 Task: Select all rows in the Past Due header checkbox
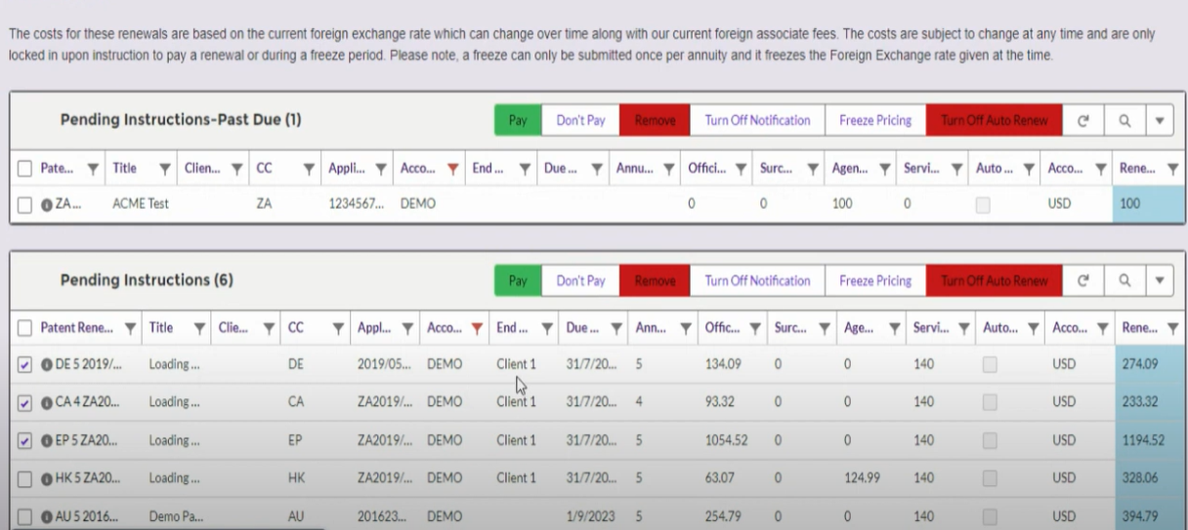24,169
